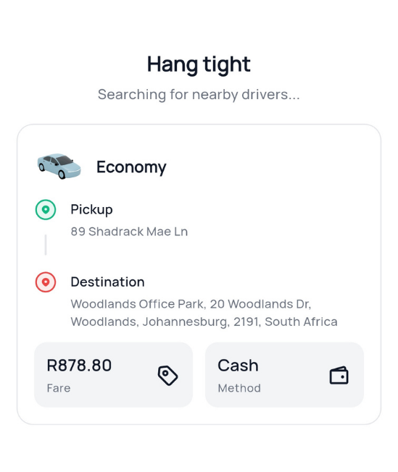This screenshot has height=472, width=398.
Task: Select the Economy ride type label
Action: [x=131, y=167]
